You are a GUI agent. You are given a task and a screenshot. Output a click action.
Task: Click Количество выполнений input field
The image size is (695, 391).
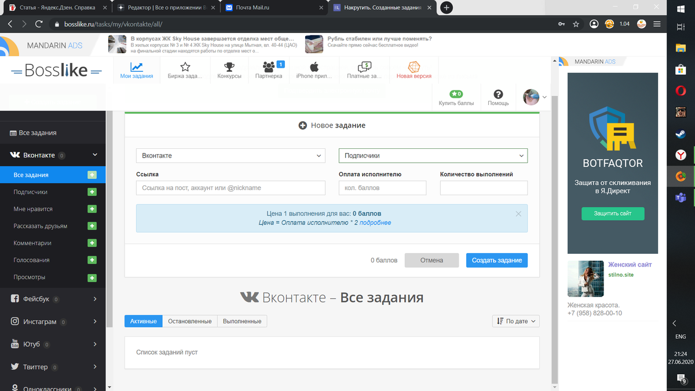(x=484, y=188)
